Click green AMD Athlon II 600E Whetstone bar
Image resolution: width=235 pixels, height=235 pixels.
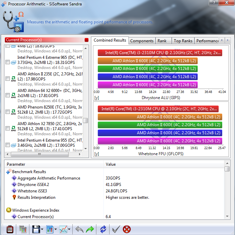click(x=160, y=125)
